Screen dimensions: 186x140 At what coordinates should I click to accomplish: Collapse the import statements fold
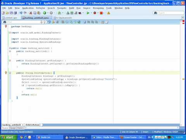(10, 33)
